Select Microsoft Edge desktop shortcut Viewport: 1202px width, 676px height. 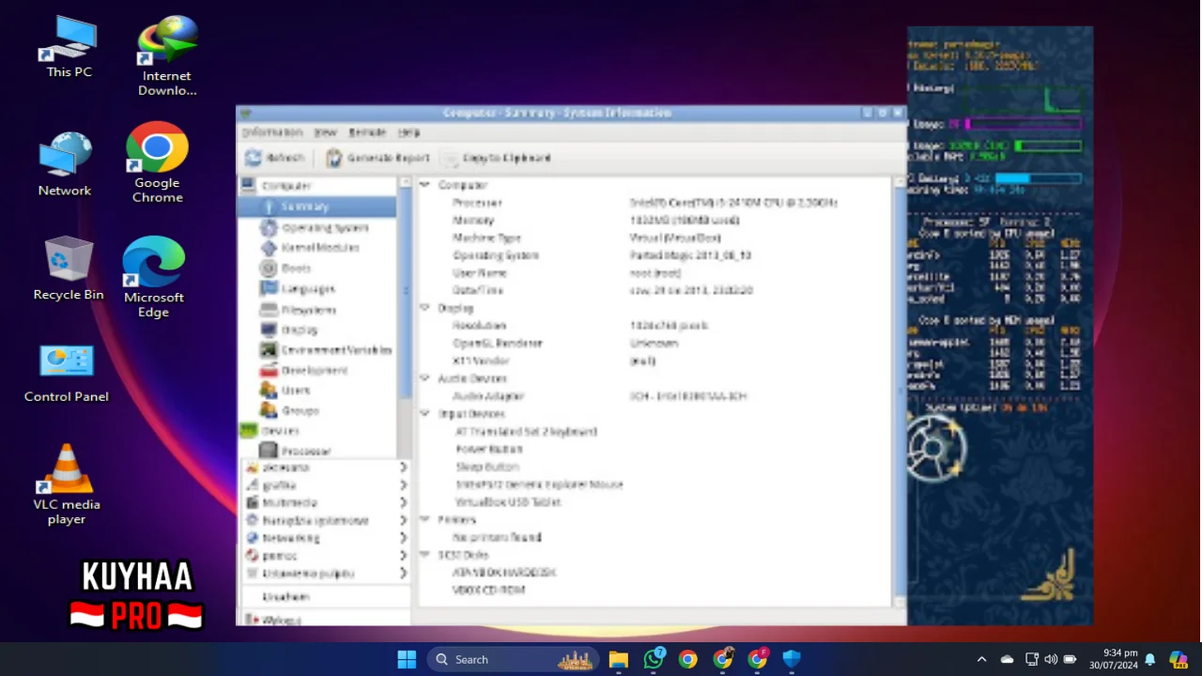(x=154, y=277)
